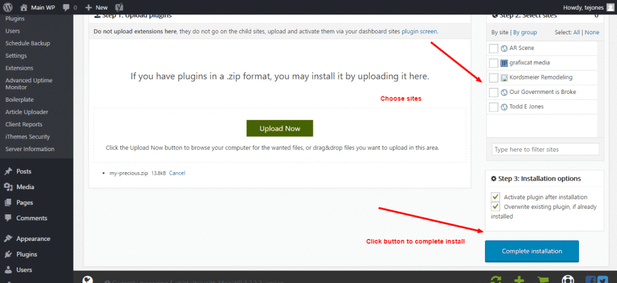
Task: Toggle Overwrite existing plugin option
Action: [x=495, y=207]
